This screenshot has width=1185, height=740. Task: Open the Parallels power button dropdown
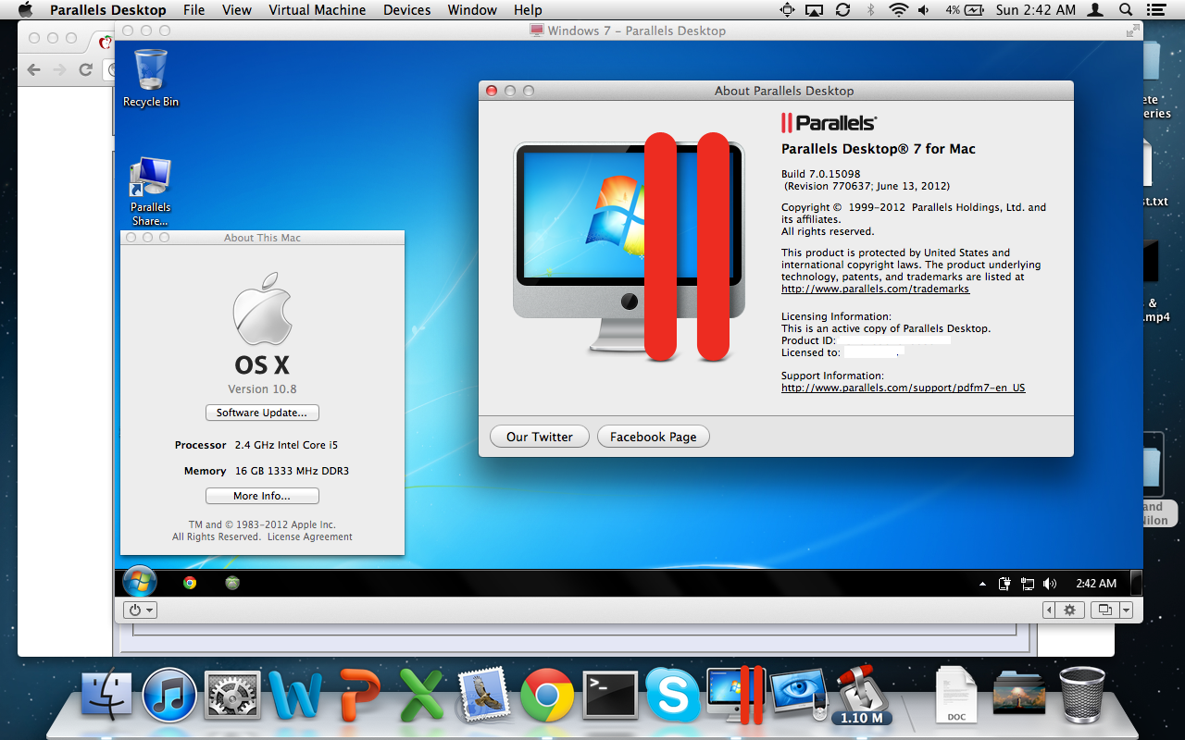coord(139,610)
